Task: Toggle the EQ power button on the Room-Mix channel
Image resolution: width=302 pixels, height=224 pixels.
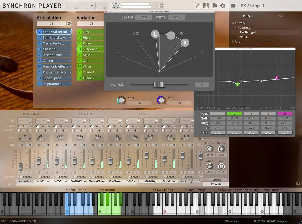Action: coord(30,121)
